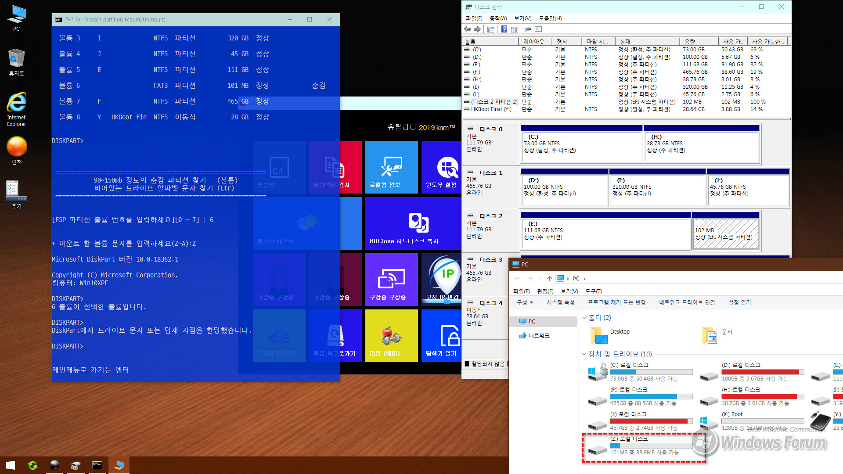Click (F:) 로컬 디스크 usage bar
This screenshot has width=843, height=474.
652,397
